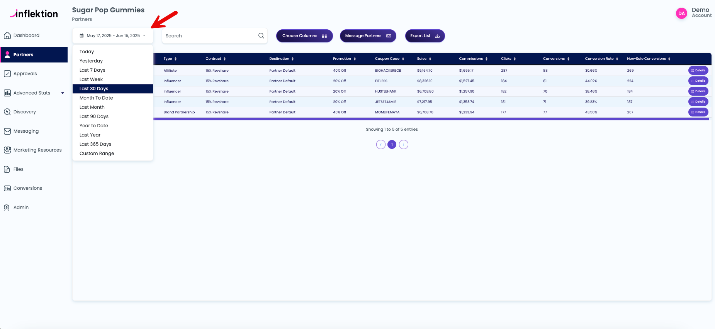715x329 pixels.
Task: Click Export List button
Action: coord(425,36)
